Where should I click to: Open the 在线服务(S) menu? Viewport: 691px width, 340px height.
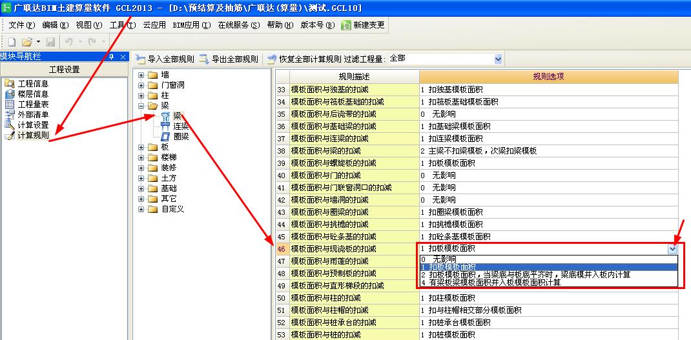point(239,25)
